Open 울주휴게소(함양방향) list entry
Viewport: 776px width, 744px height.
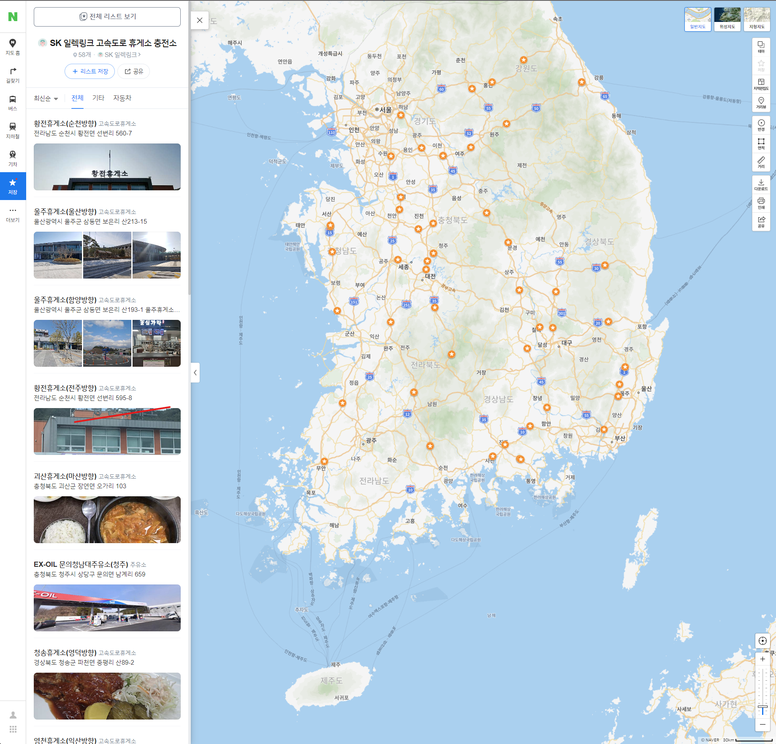click(x=65, y=300)
